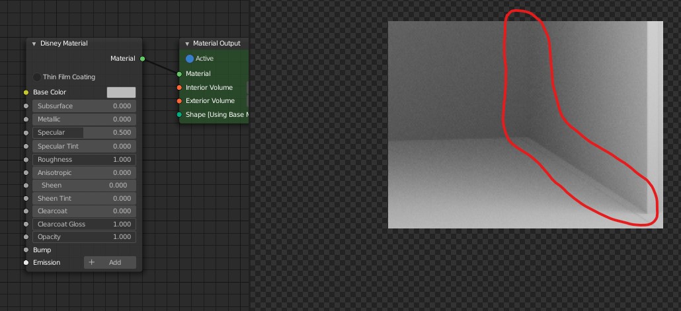Image resolution: width=681 pixels, height=311 pixels.
Task: Click the Material output socket on Disney Material
Action: [x=142, y=59]
